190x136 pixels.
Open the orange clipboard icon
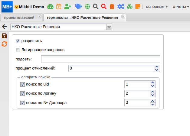112,7
